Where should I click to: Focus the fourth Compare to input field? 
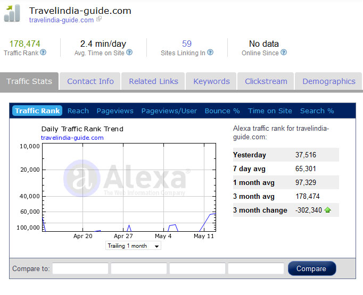click(256, 268)
